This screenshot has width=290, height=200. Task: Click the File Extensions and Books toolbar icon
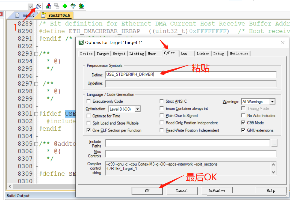[x=57, y=6]
